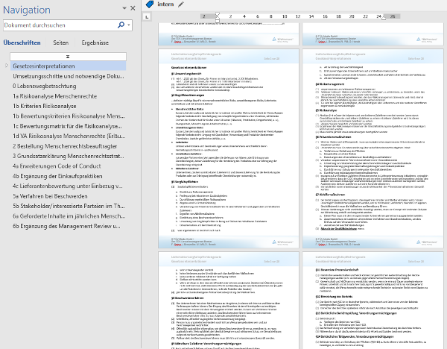The width and height of the screenshot is (447, 349).
Task: Switch to the Seiten tab
Action: [x=61, y=43]
